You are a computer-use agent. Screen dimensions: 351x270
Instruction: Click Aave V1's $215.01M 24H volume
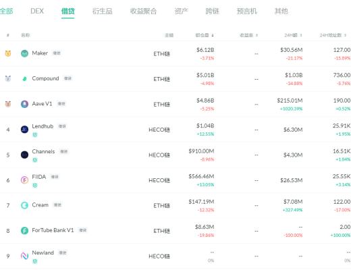point(290,101)
